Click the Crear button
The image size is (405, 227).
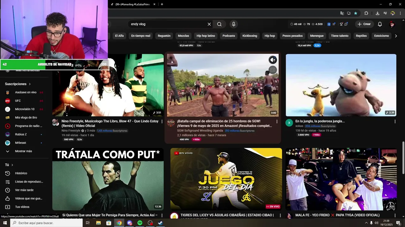[364, 24]
